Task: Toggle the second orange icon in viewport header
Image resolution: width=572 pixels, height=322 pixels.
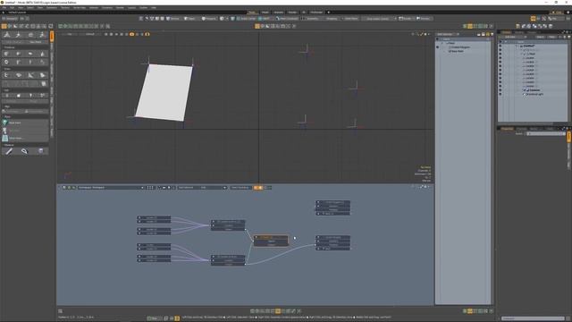Action: click(147, 34)
